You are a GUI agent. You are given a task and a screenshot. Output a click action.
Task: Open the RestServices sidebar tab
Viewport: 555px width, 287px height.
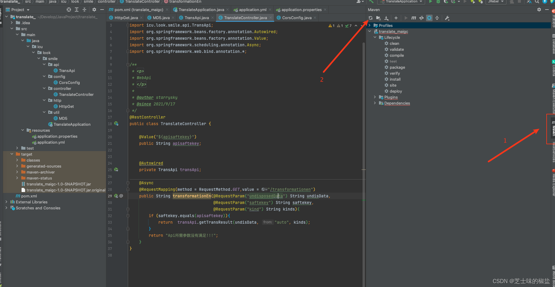coord(553,152)
